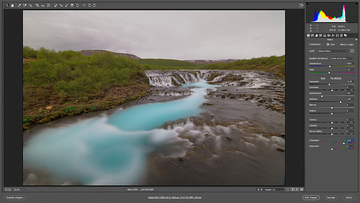Click the zoom in plus button
Viewport: 360px width, 203px height.
point(10,190)
